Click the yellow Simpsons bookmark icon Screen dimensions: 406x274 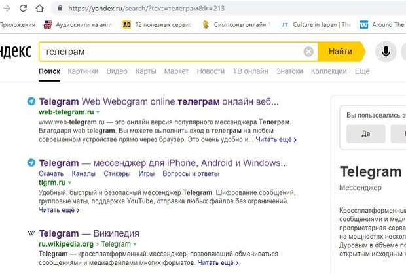(x=206, y=25)
